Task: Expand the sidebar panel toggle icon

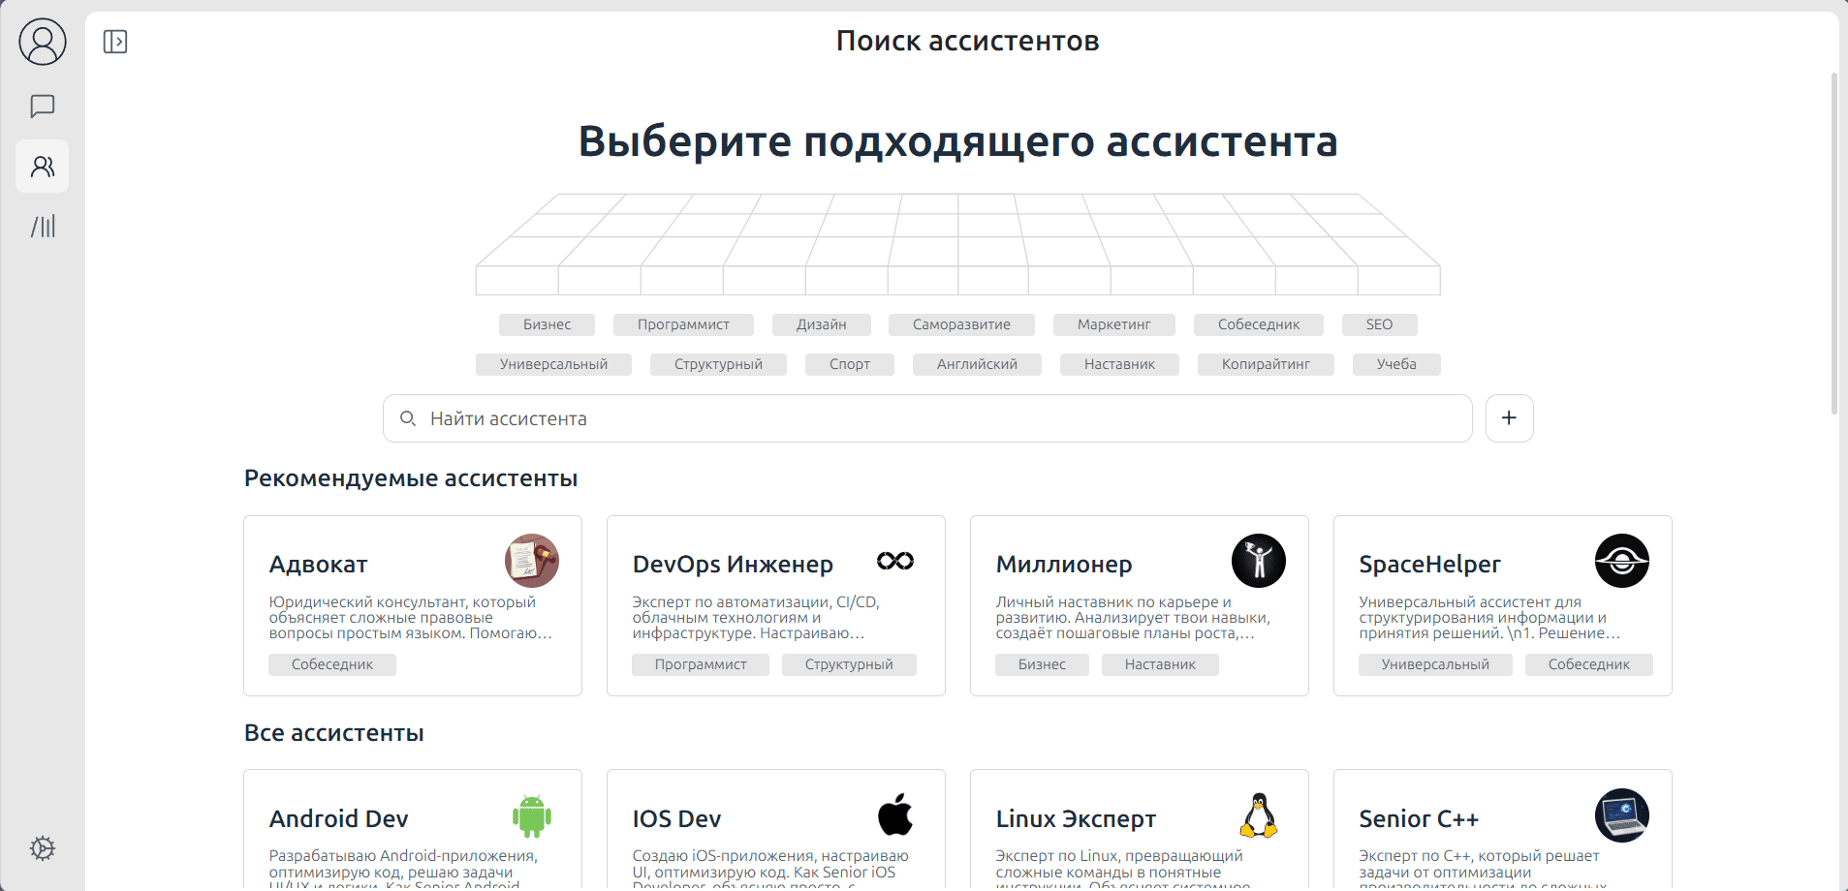Action: [115, 42]
